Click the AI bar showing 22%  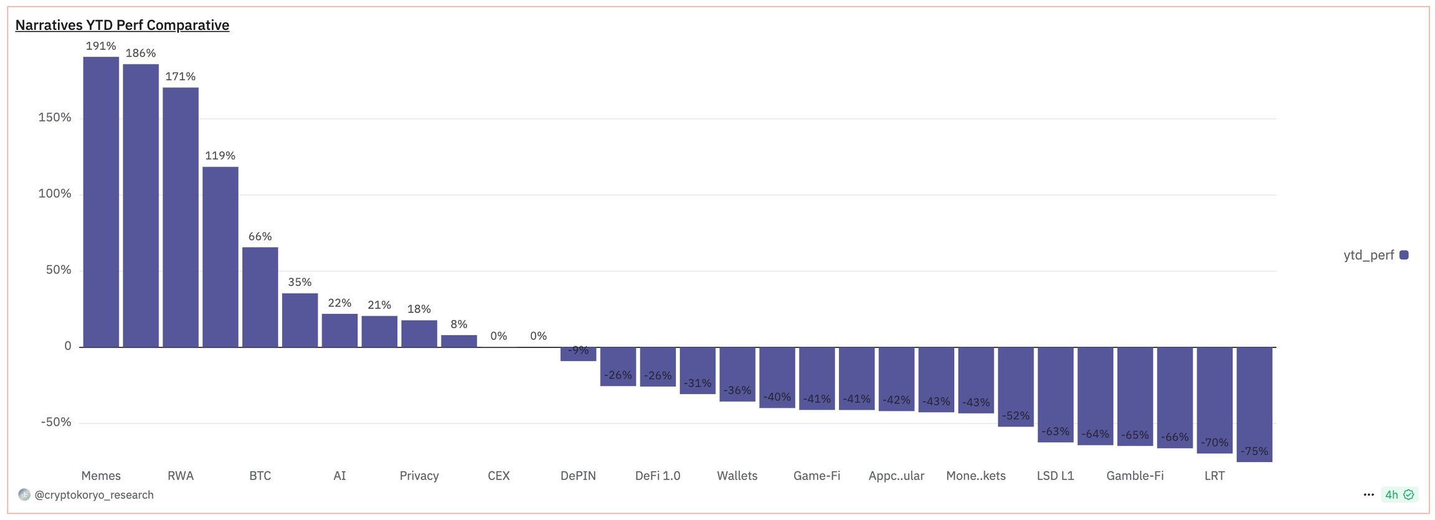pyautogui.click(x=340, y=331)
